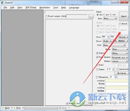Click the Author input field
This screenshot has width=130, height=111.
pos(117,91)
